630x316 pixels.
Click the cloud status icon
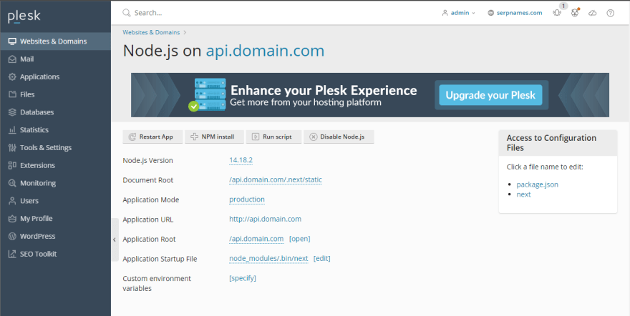pos(593,13)
